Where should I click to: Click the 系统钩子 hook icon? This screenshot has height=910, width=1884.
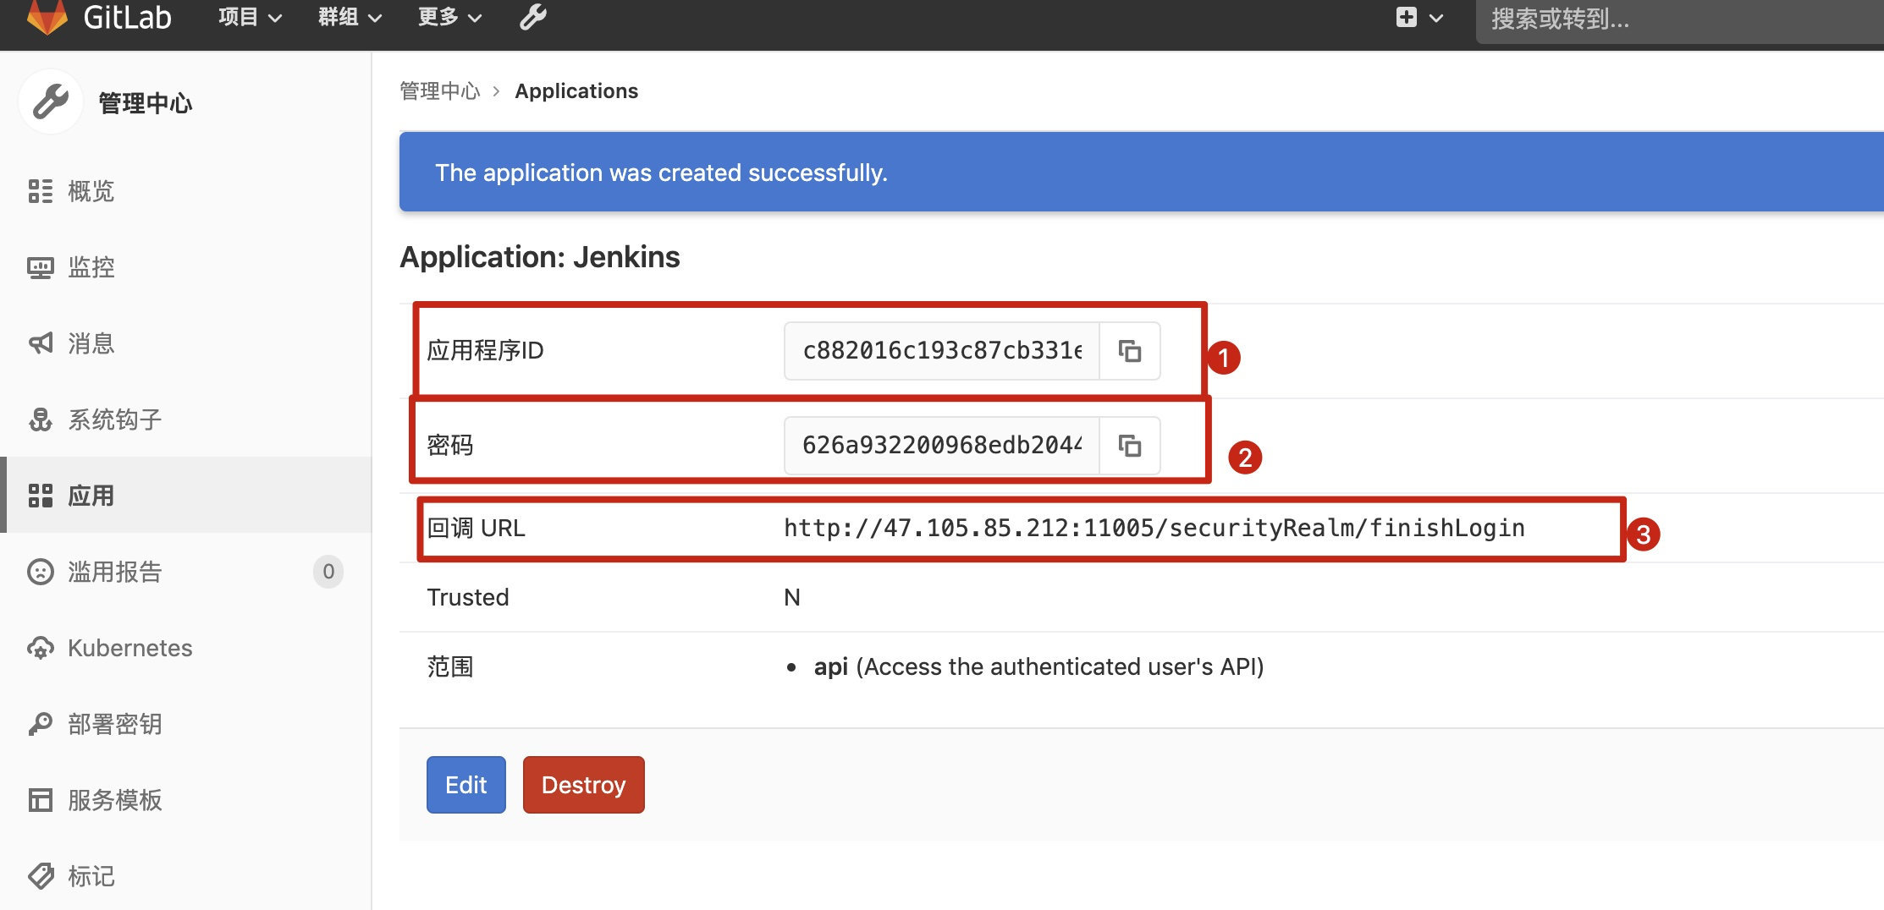40,419
